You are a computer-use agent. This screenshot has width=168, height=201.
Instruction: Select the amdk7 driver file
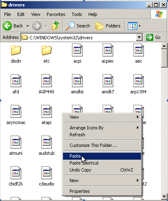pyautogui.click(x=108, y=84)
